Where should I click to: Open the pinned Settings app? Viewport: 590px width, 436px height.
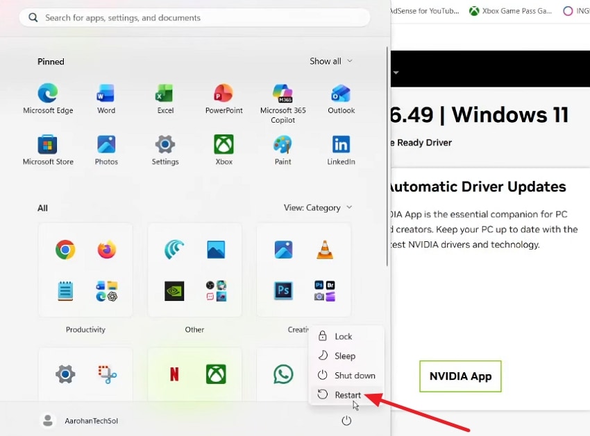click(165, 150)
